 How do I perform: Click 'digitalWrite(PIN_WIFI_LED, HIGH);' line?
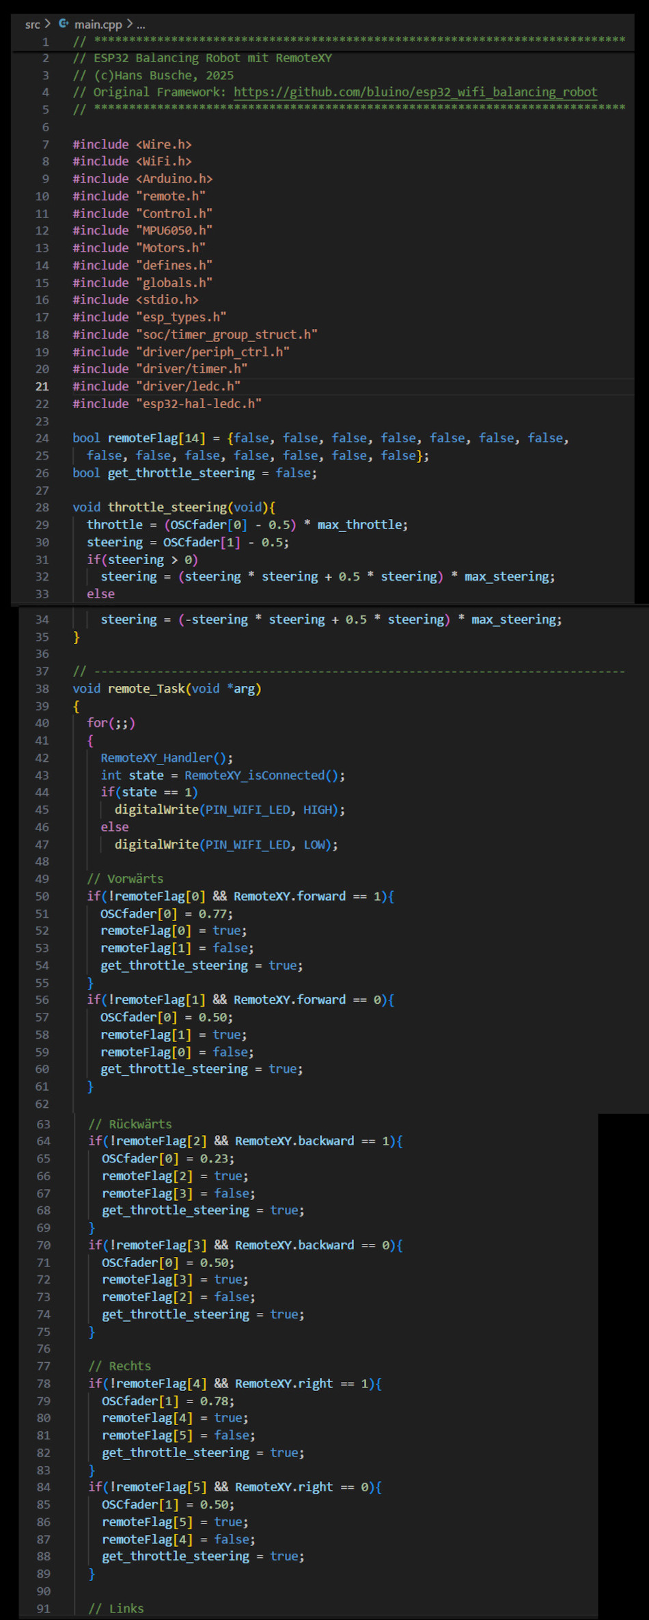click(x=230, y=810)
